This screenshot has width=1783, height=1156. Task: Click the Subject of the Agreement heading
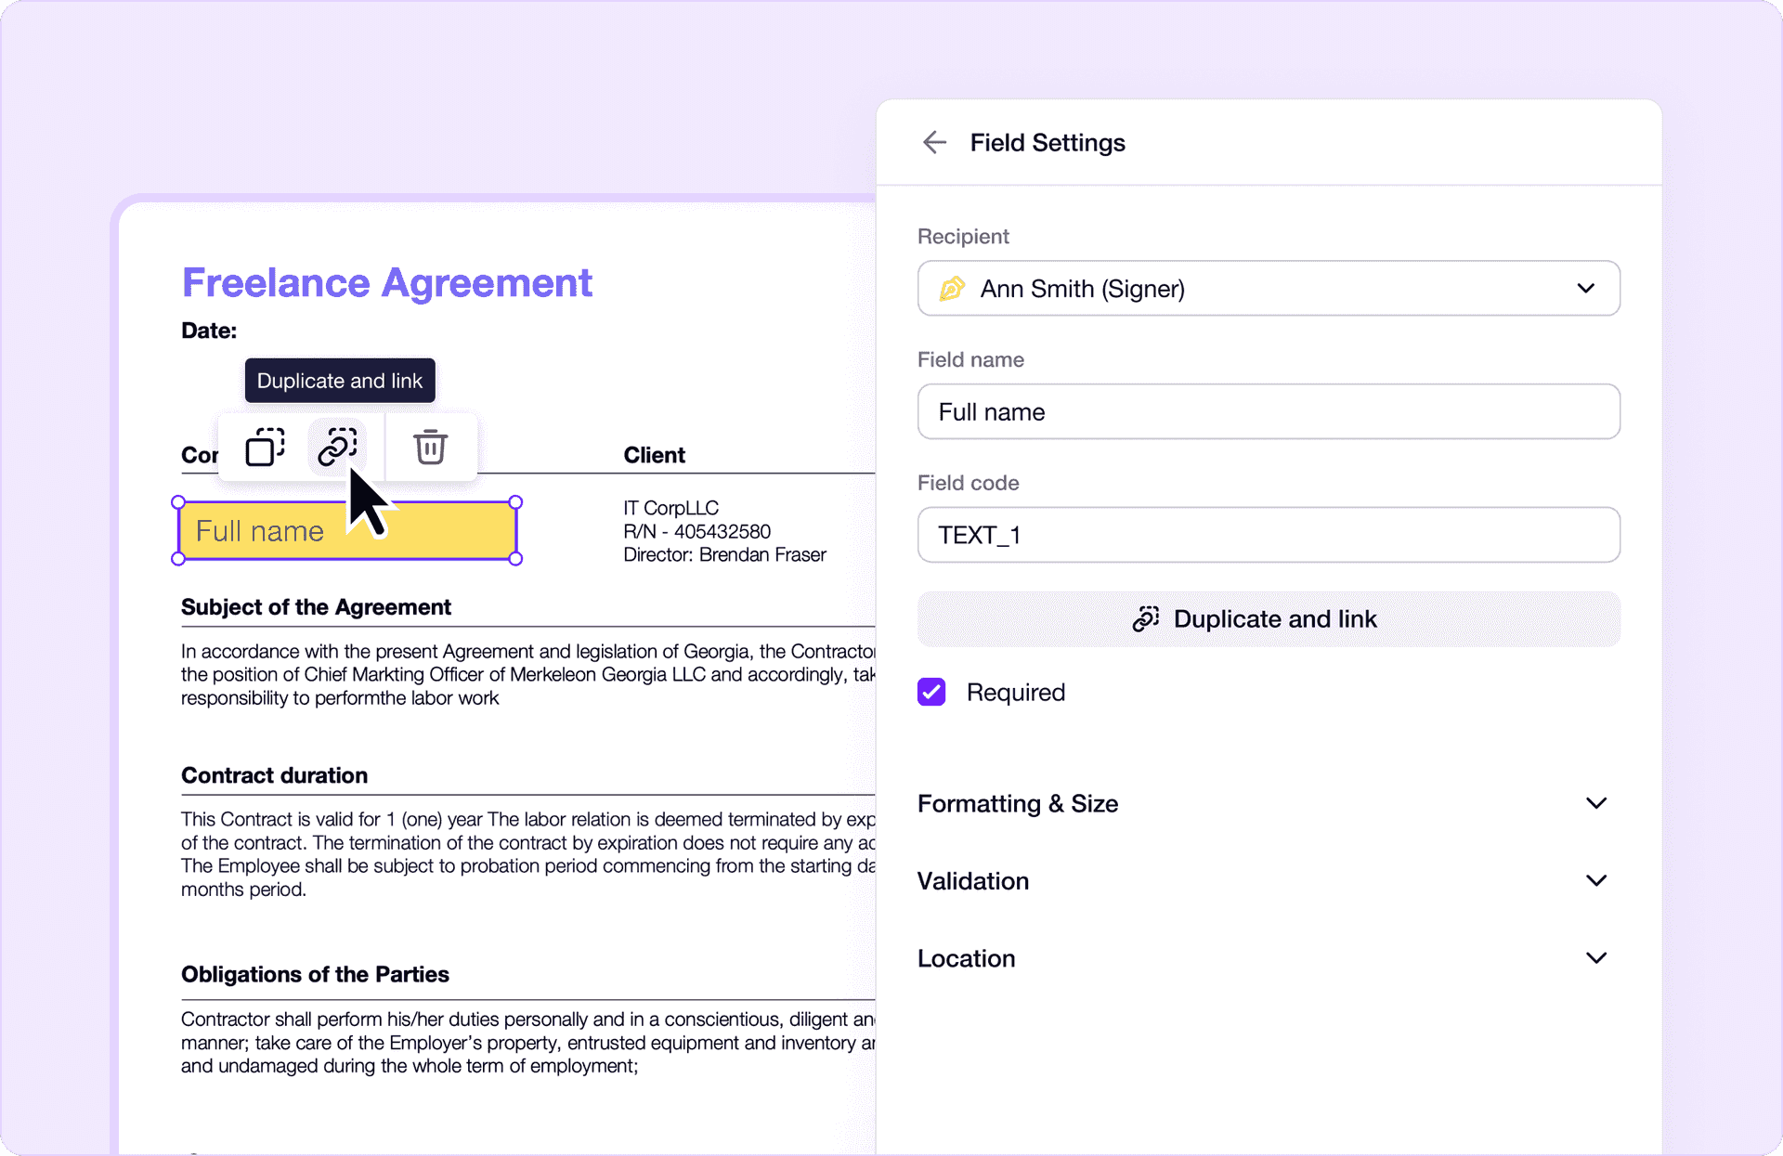pos(316,607)
